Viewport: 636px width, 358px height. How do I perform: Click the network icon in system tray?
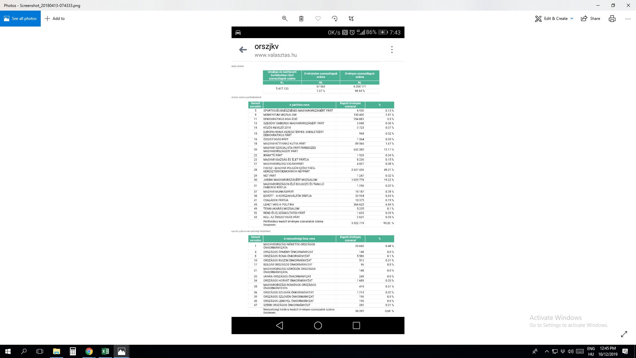coord(555,351)
